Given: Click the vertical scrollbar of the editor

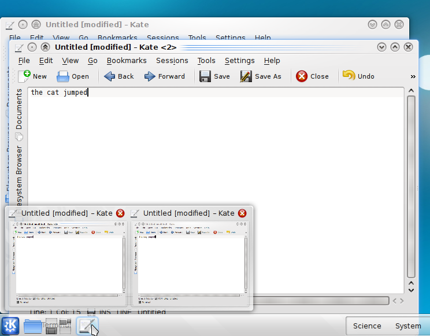Looking at the screenshot, I should point(411,187).
